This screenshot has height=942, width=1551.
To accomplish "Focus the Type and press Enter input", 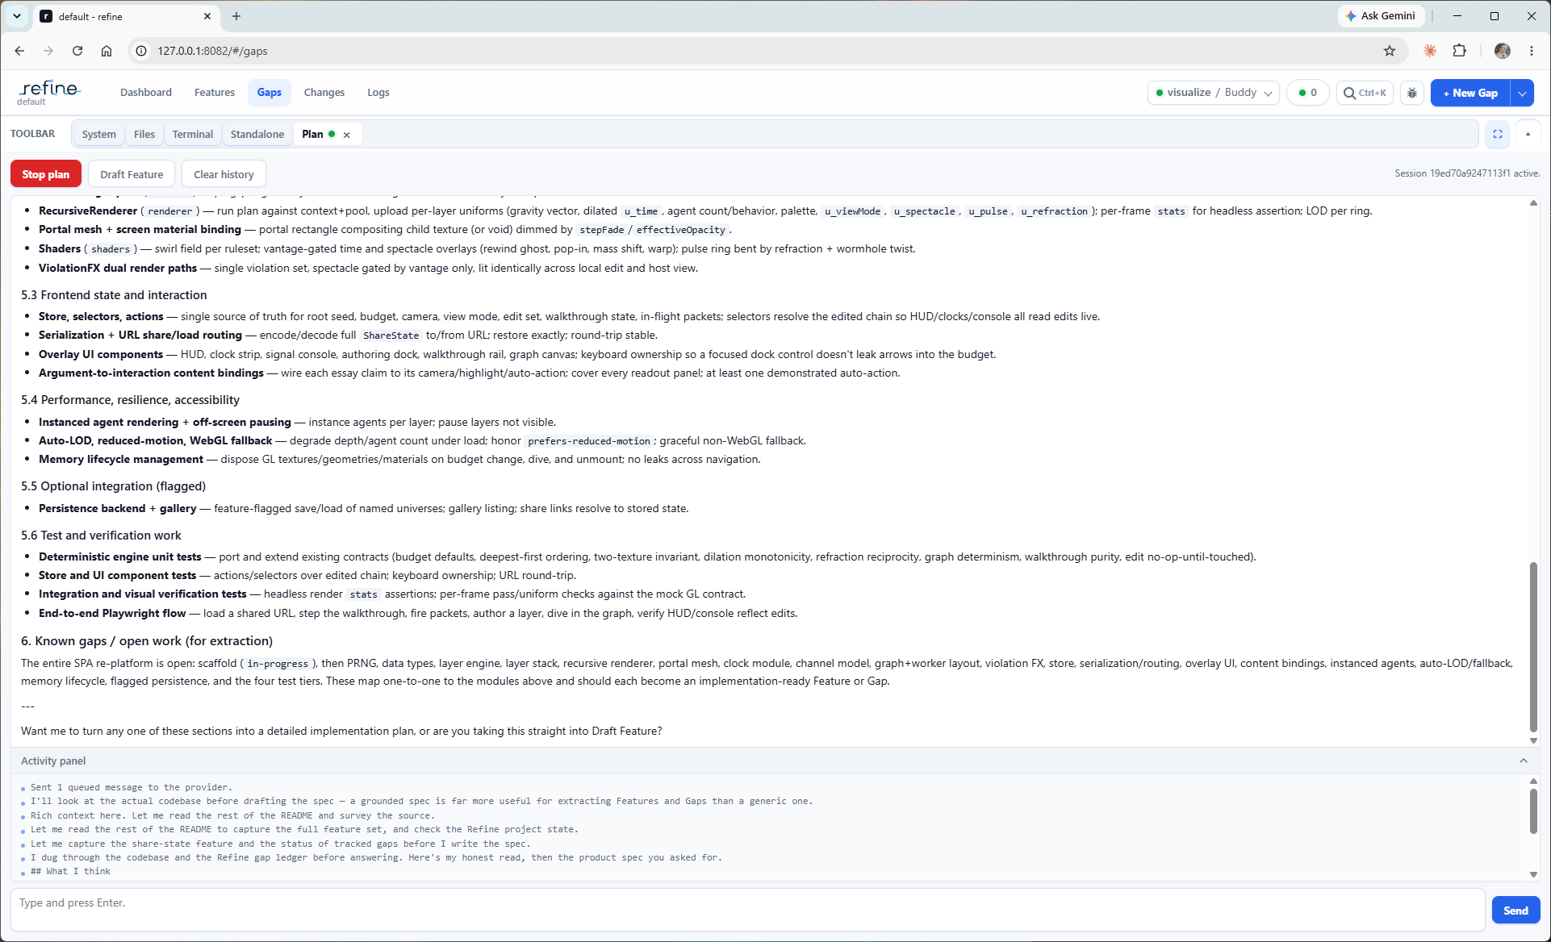I will point(747,910).
